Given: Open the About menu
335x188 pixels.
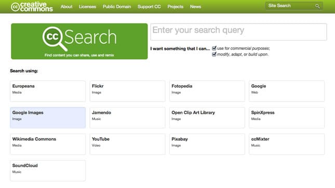Looking at the screenshot, I should 66,7.
